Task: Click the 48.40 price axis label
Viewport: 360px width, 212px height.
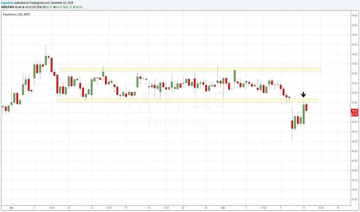Action: coord(355,35)
